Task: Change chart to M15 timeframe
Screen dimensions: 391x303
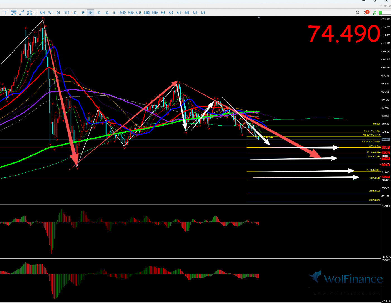Action: coord(139,13)
